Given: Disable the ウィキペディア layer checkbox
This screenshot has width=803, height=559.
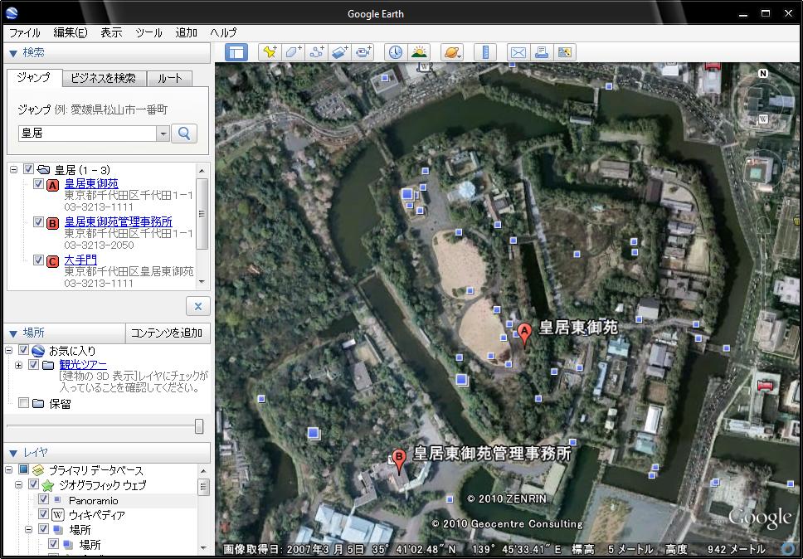Looking at the screenshot, I should coord(43,514).
